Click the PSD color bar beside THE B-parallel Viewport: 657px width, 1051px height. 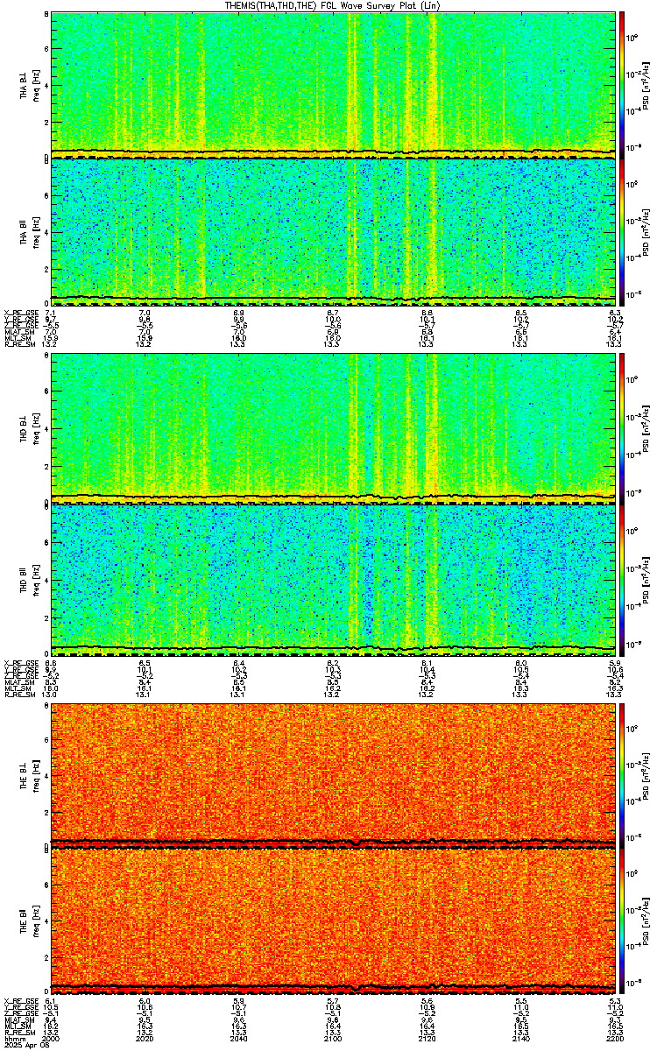pos(622,921)
